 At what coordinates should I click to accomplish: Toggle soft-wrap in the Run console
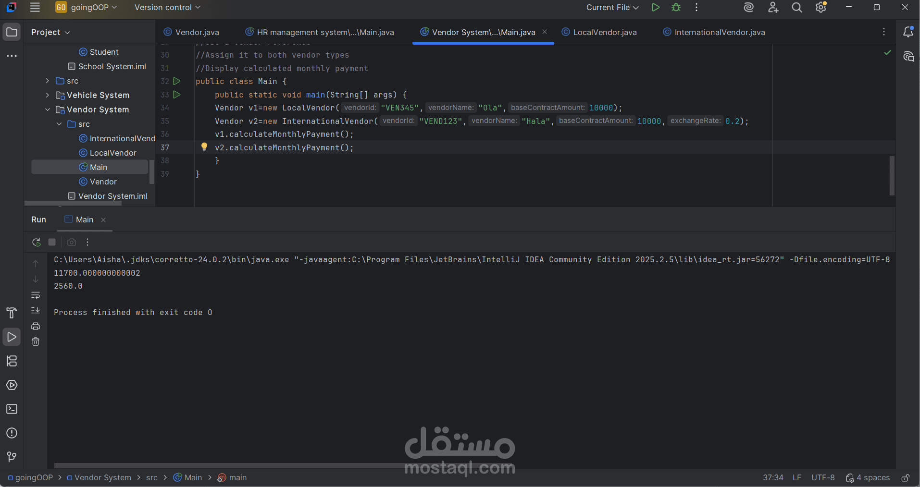[x=36, y=295]
